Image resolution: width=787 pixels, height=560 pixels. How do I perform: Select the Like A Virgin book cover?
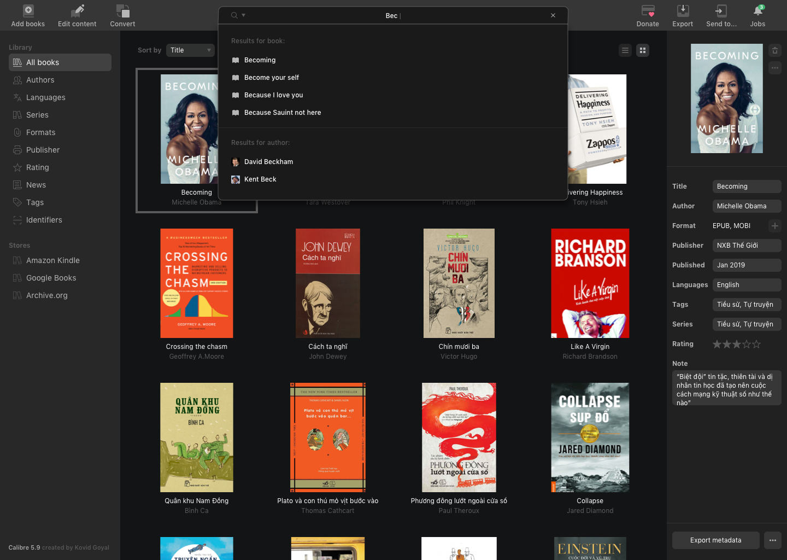590,283
